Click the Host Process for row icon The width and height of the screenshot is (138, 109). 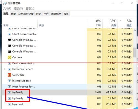(x=9, y=87)
